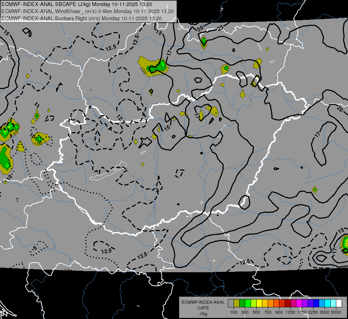Click the J/kg unit label in the legend
This screenshot has width=348, height=319.
point(203,314)
